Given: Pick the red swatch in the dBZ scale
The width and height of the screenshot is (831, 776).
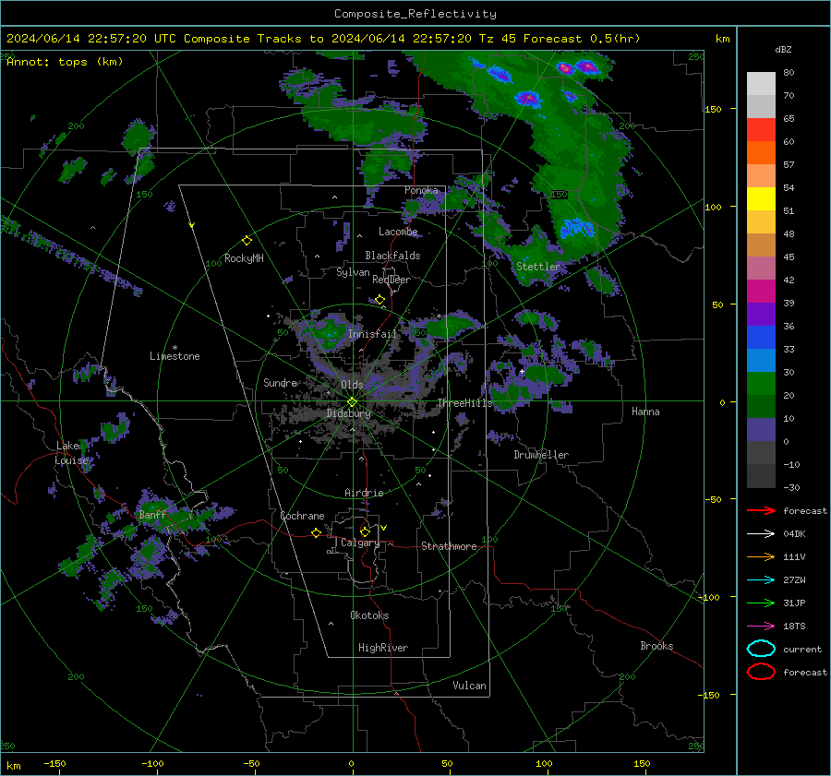Looking at the screenshot, I should (x=761, y=130).
